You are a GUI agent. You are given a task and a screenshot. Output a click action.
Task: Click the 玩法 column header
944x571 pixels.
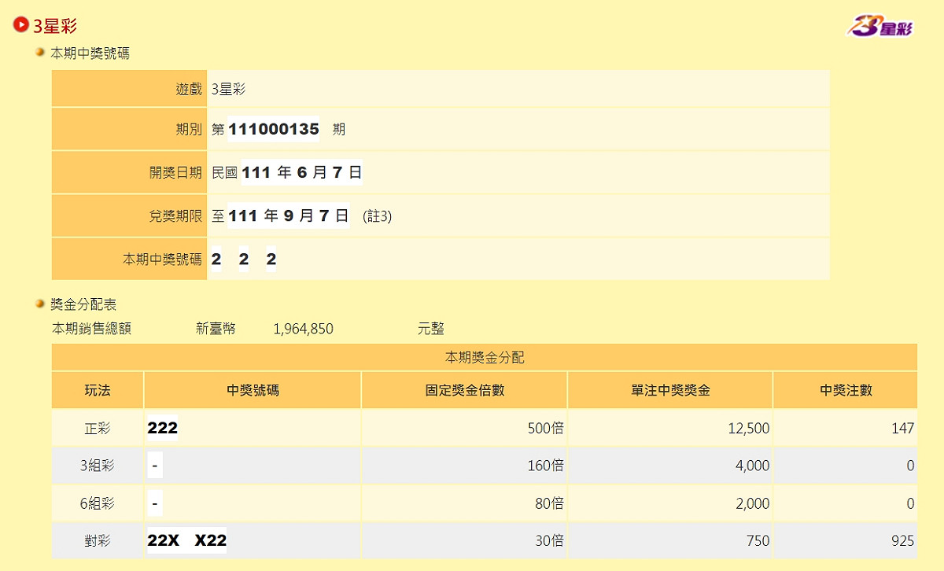tap(98, 390)
